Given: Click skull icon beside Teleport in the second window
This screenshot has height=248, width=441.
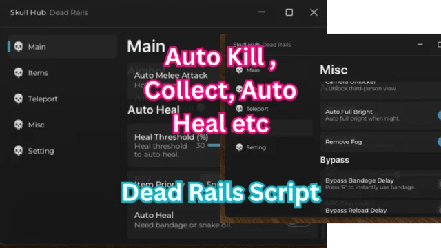Looking at the screenshot, I should 239,109.
